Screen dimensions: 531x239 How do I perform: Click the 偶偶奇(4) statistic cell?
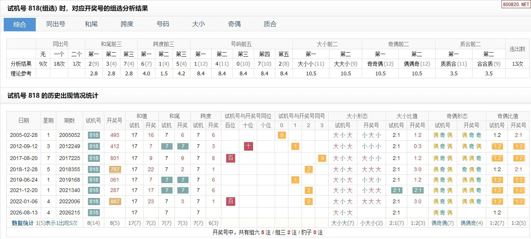(472, 223)
